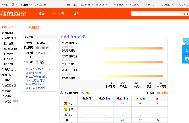The width and height of the screenshot is (189, 123).
Task: Collapse the 已买到的宝贝 sidebar section
Action: pos(19,38)
